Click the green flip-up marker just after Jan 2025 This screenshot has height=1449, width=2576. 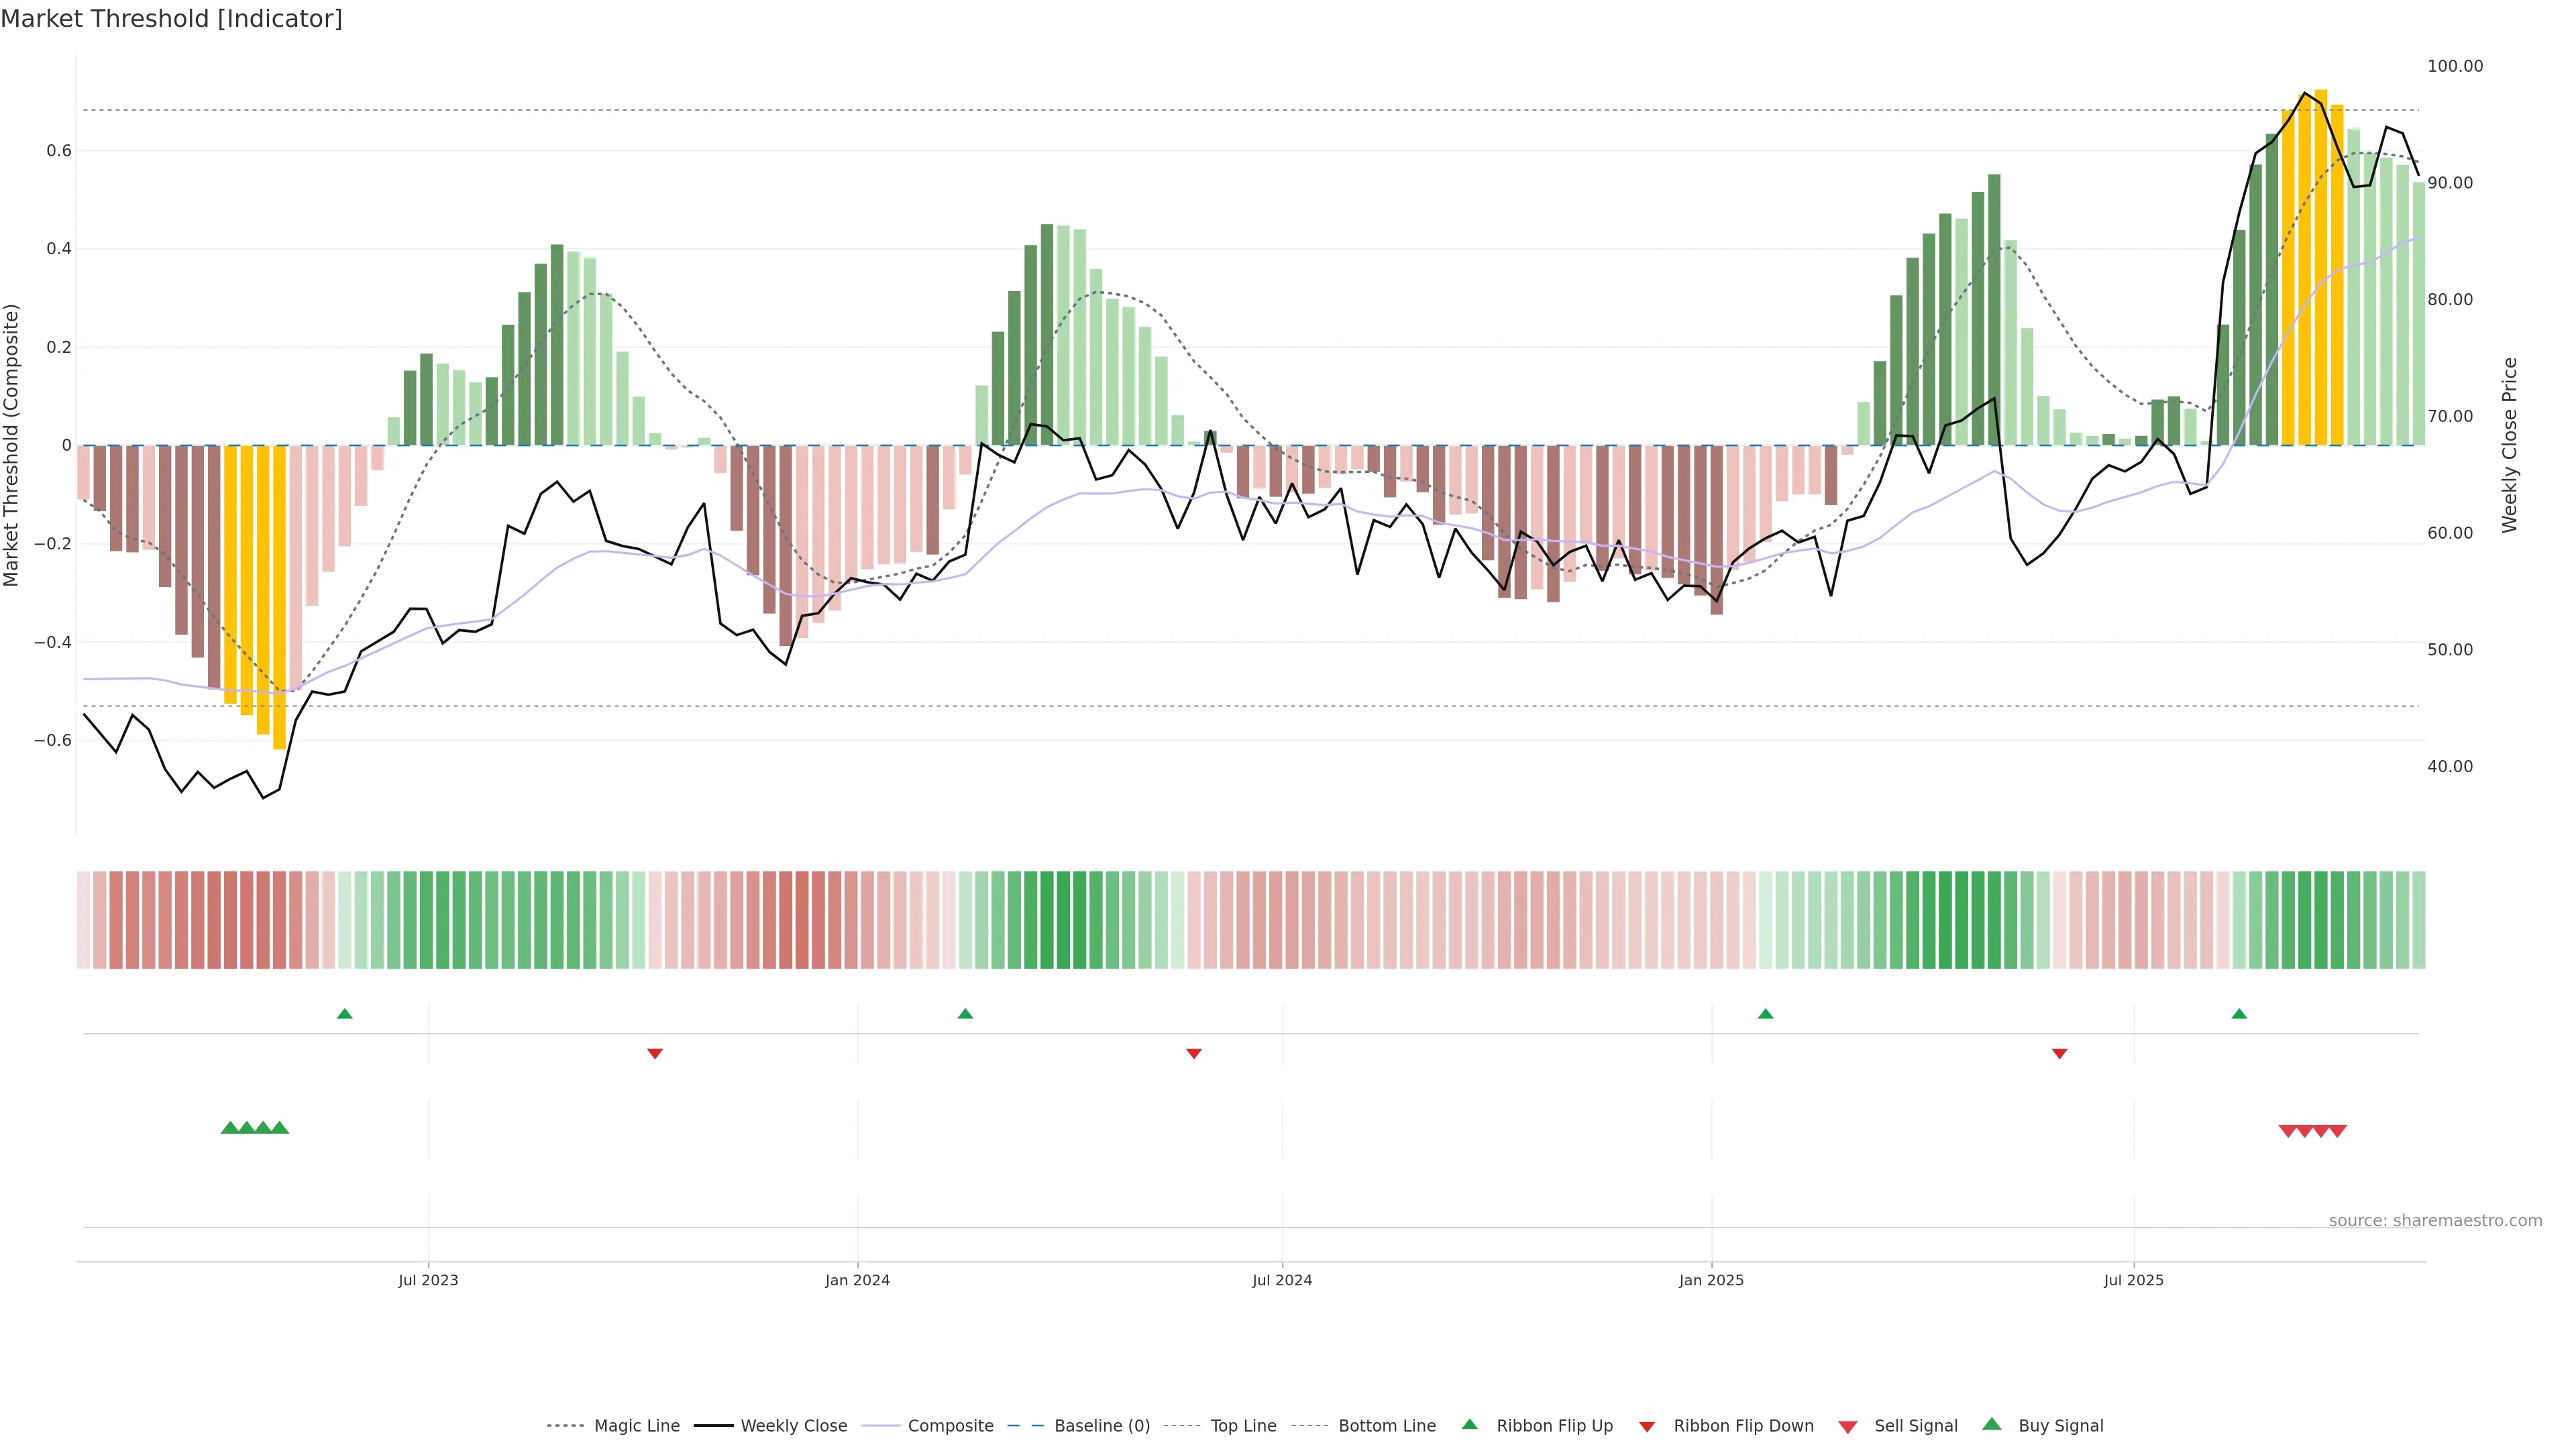pos(1765,1014)
